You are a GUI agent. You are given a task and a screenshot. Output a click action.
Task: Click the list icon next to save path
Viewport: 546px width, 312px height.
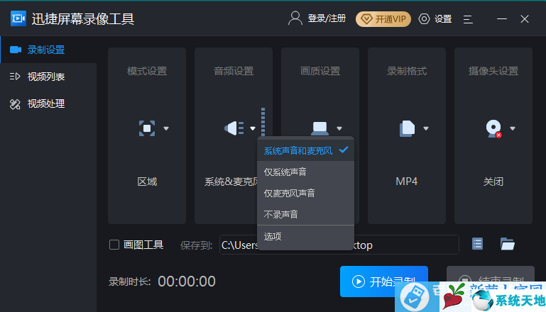point(477,244)
